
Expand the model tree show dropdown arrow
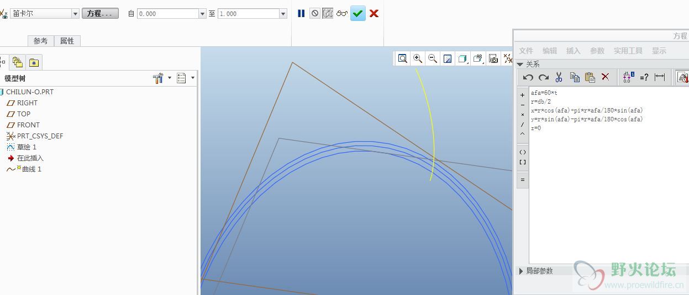(193, 78)
